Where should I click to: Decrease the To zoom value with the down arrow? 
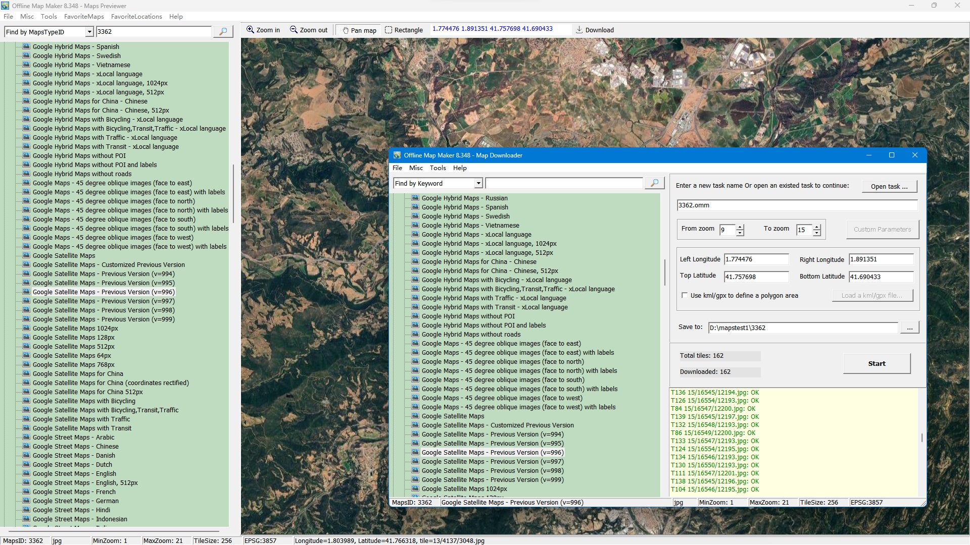pos(817,233)
